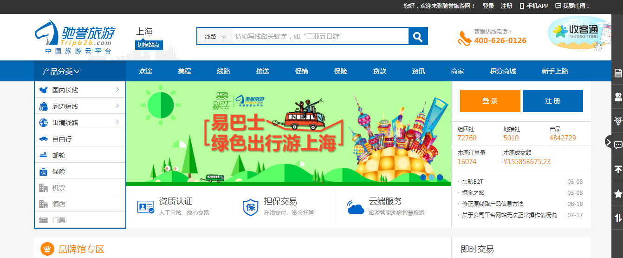Click the 产品 count 4842729
The height and width of the screenshot is (258, 623).
pyautogui.click(x=563, y=138)
